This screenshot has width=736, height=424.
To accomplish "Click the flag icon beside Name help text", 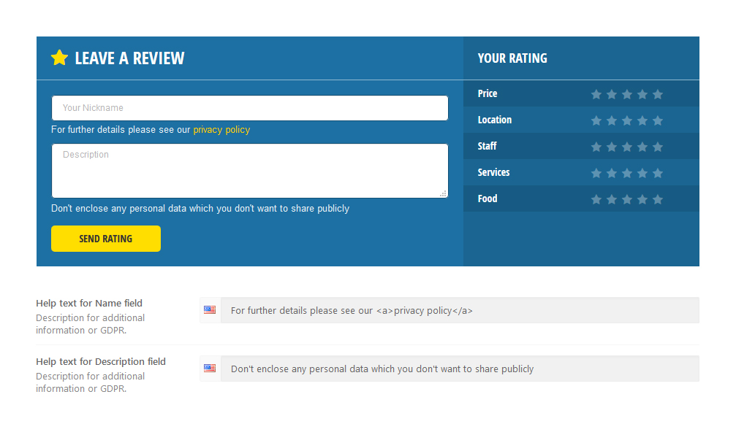I will pyautogui.click(x=210, y=310).
